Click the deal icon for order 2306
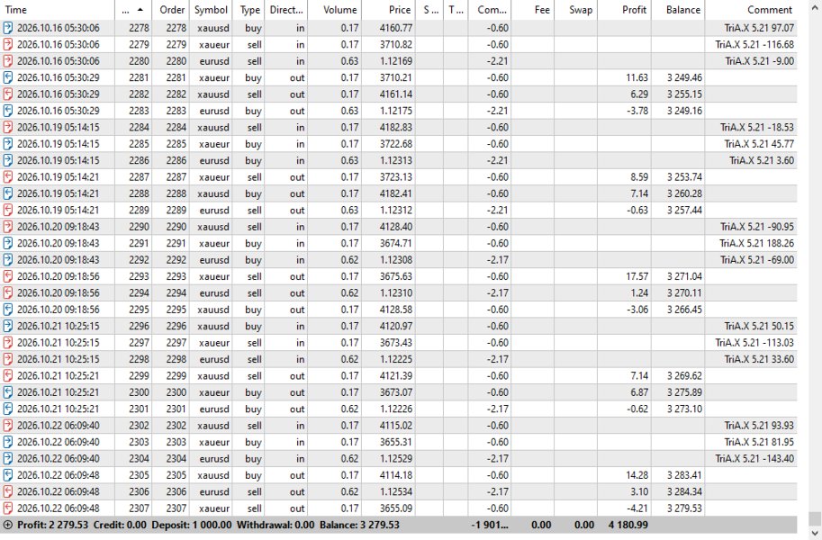Viewport: 822px width, 540px height. pos(8,491)
